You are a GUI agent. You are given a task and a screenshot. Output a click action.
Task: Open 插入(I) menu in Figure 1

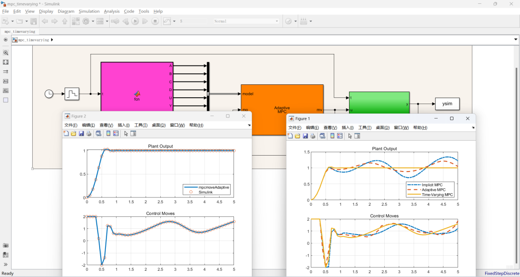[x=348, y=127]
